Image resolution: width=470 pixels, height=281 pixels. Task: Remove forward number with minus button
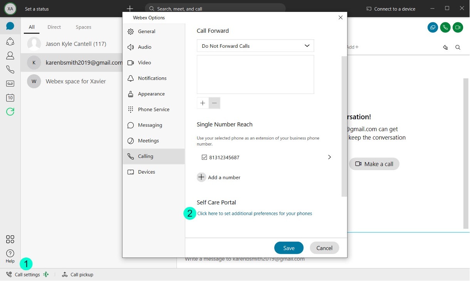tap(215, 103)
